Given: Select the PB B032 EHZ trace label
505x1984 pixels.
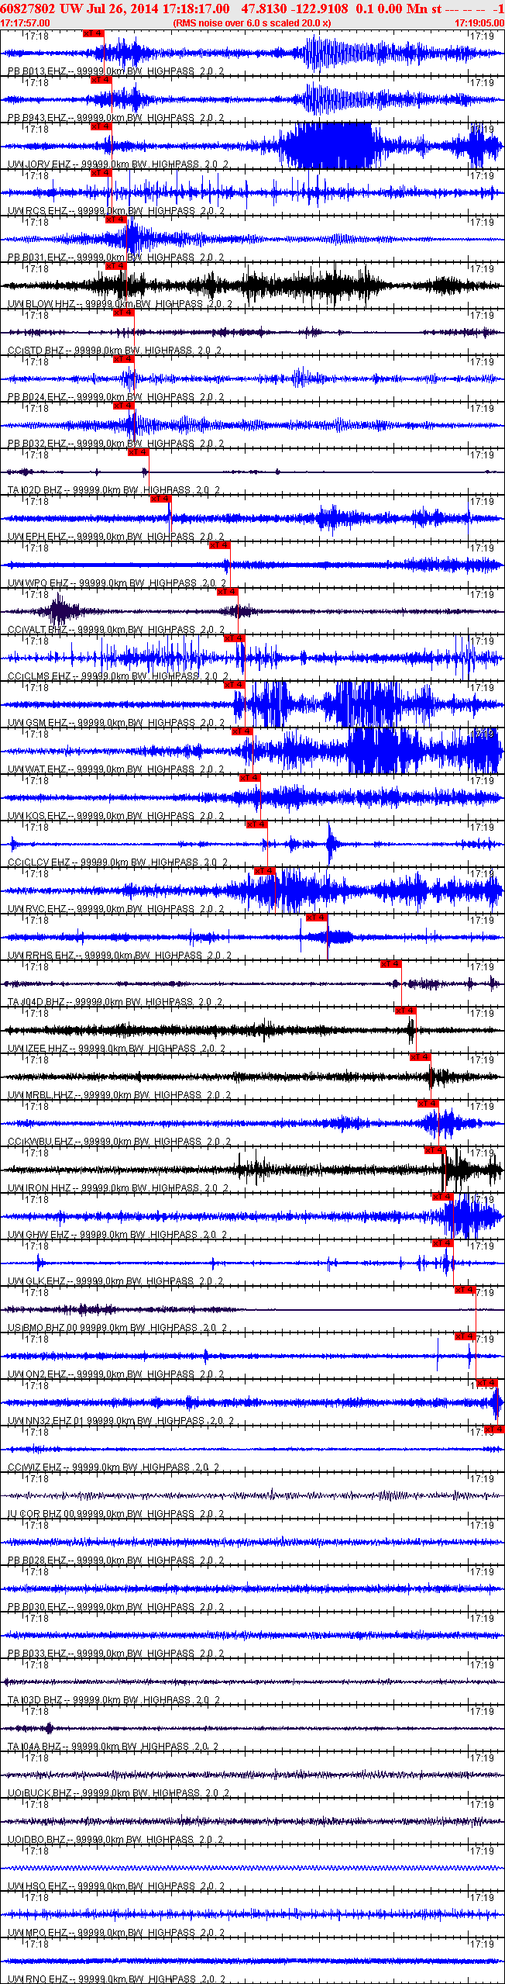Looking at the screenshot, I should point(115,444).
